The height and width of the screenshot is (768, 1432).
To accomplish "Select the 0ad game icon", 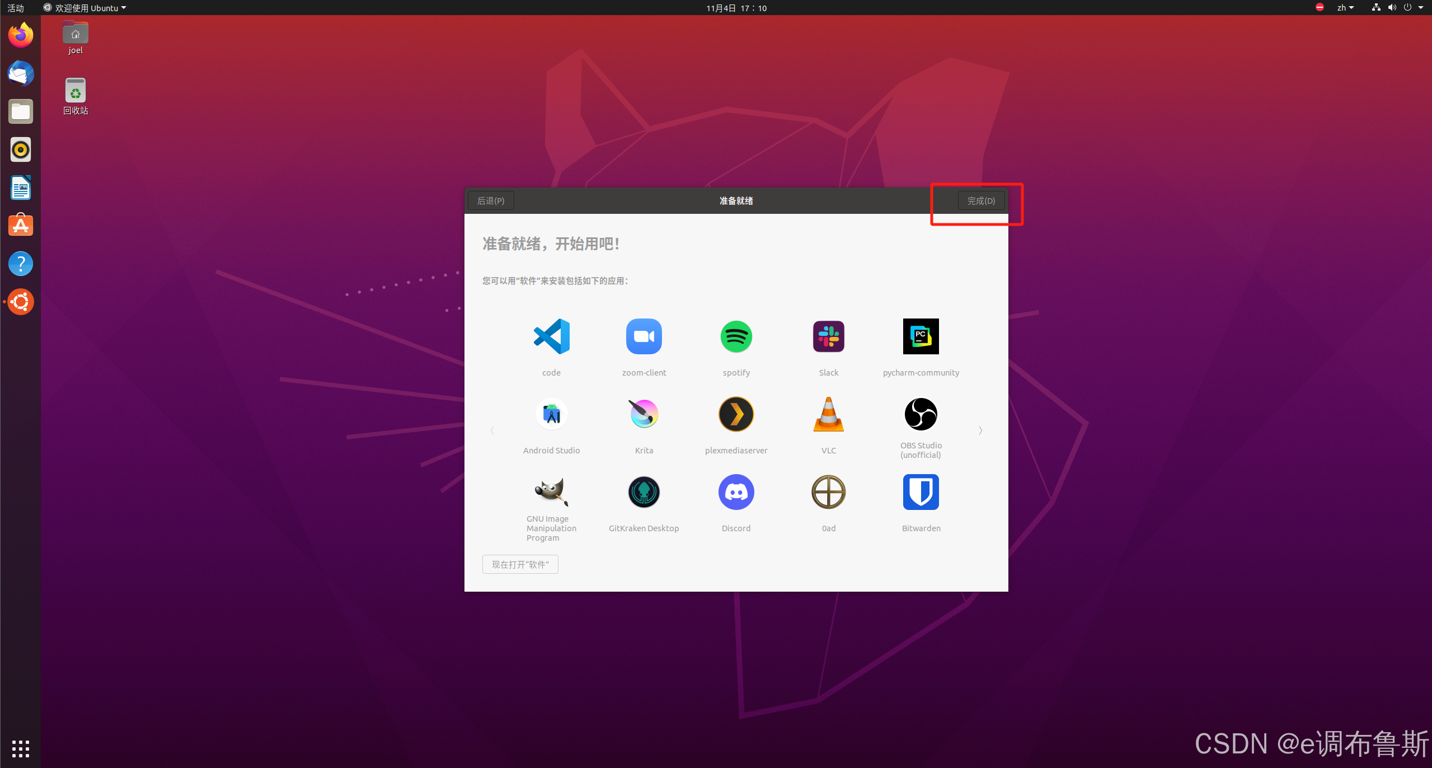I will pos(828,492).
